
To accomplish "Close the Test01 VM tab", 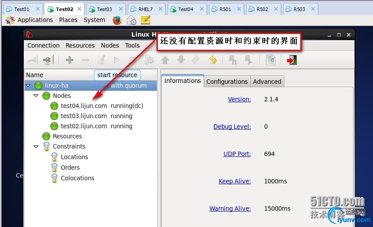I will pyautogui.click(x=38, y=9).
